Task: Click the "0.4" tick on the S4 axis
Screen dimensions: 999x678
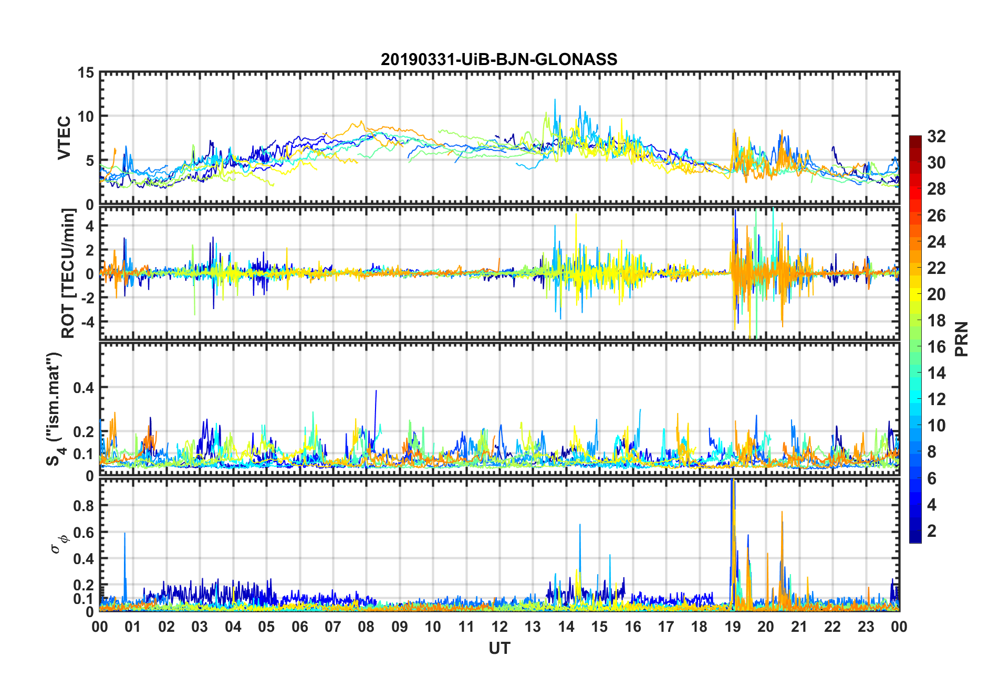Action: 84,388
